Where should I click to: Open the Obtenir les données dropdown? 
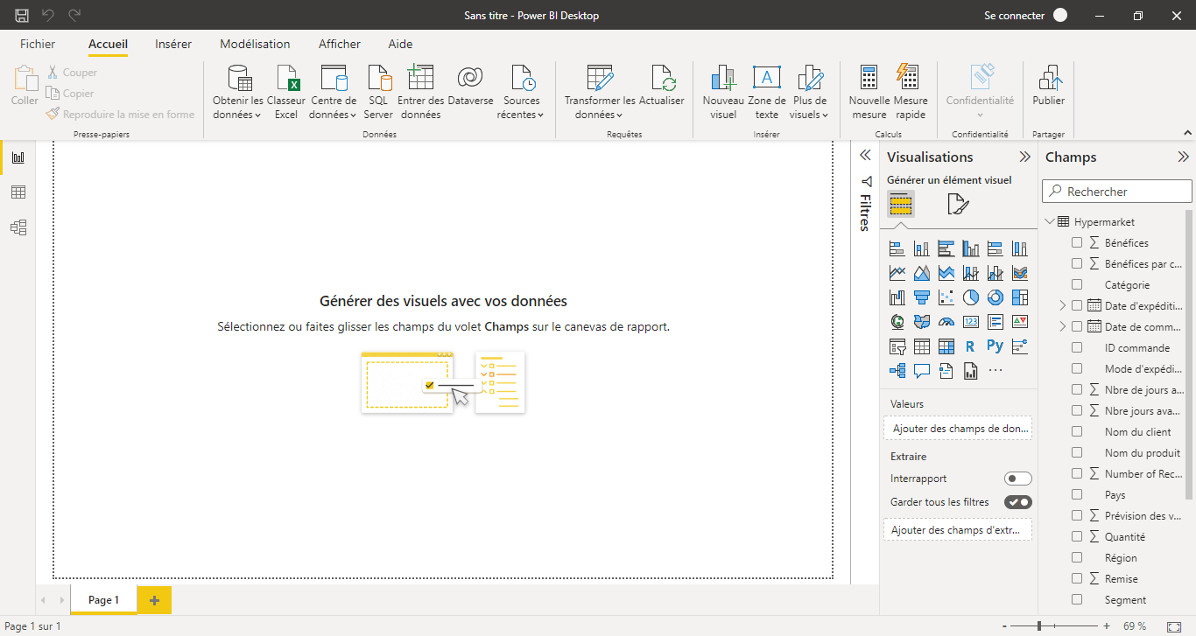tap(238, 91)
